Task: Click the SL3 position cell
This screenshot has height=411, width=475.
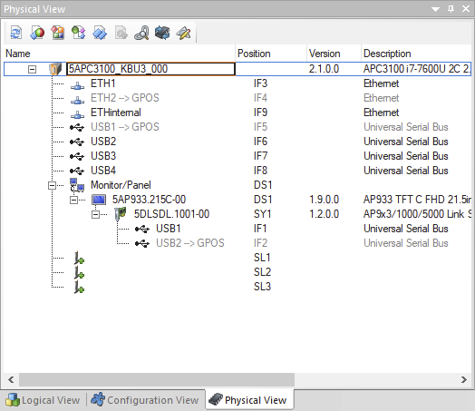Action: point(262,287)
